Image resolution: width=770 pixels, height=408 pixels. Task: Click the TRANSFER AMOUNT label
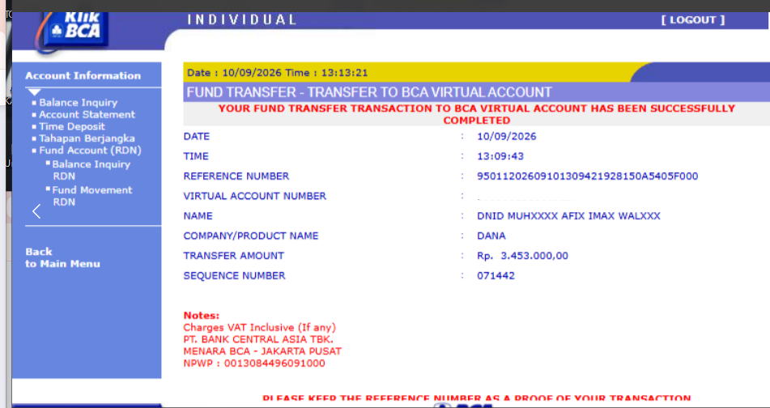pos(234,255)
